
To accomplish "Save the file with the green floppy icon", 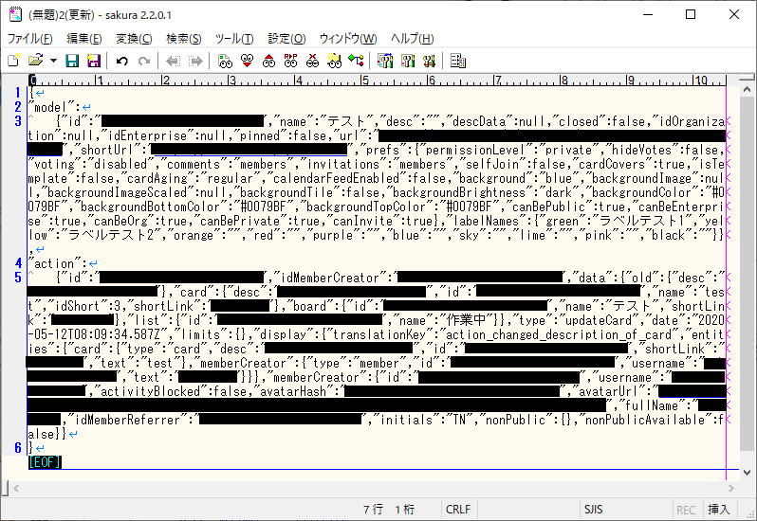I will [72, 61].
